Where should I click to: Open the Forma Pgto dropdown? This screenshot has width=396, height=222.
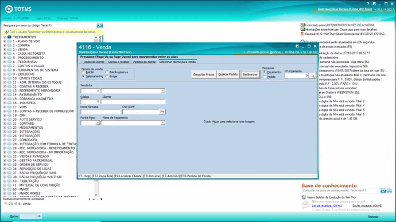(x=98, y=123)
